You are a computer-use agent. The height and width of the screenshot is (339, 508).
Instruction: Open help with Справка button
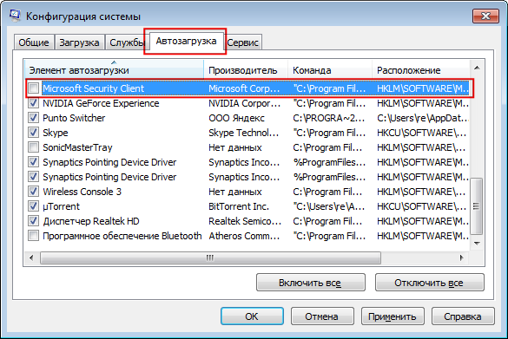click(x=463, y=316)
